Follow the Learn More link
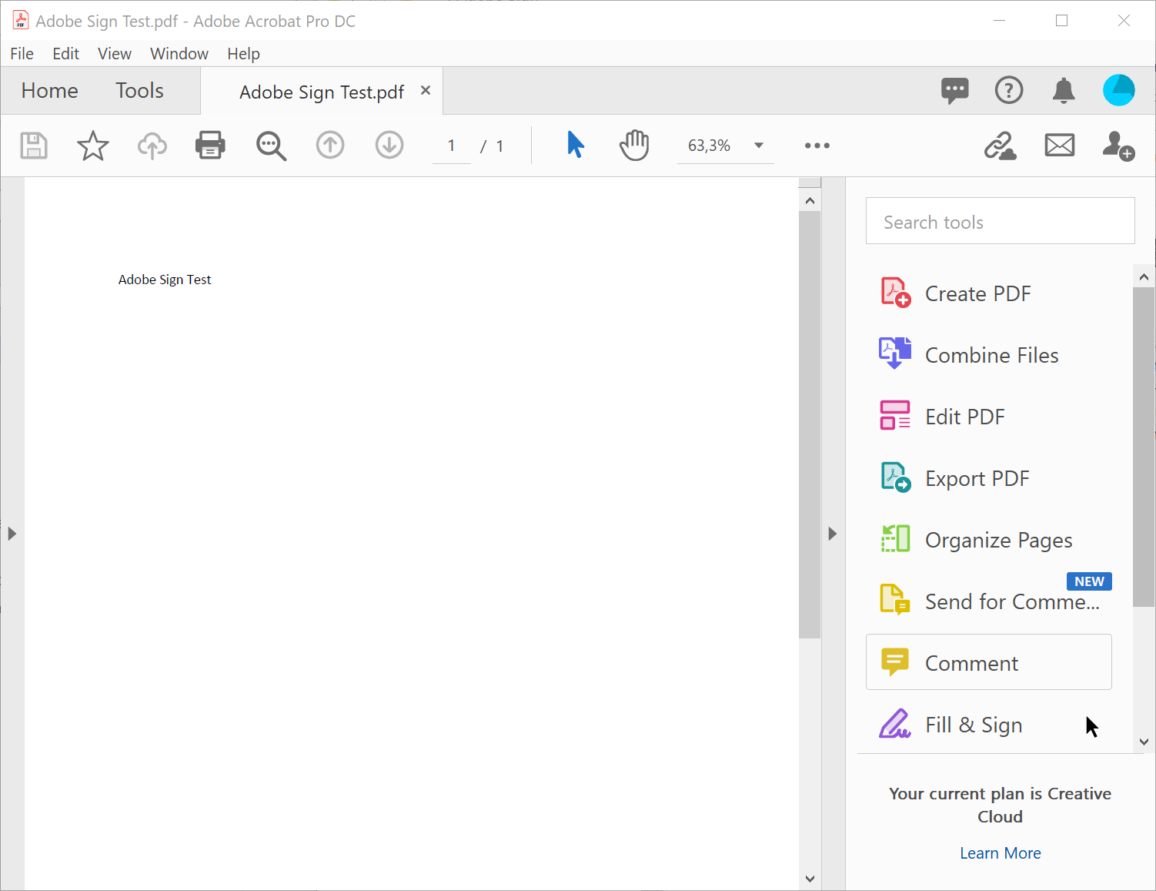Screen dimensions: 1156x891 pyautogui.click(x=1001, y=853)
